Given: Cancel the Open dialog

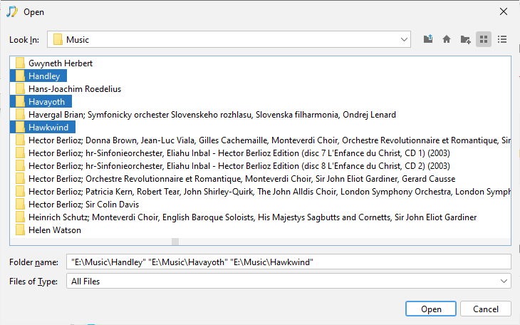Looking at the screenshot, I should (x=485, y=309).
